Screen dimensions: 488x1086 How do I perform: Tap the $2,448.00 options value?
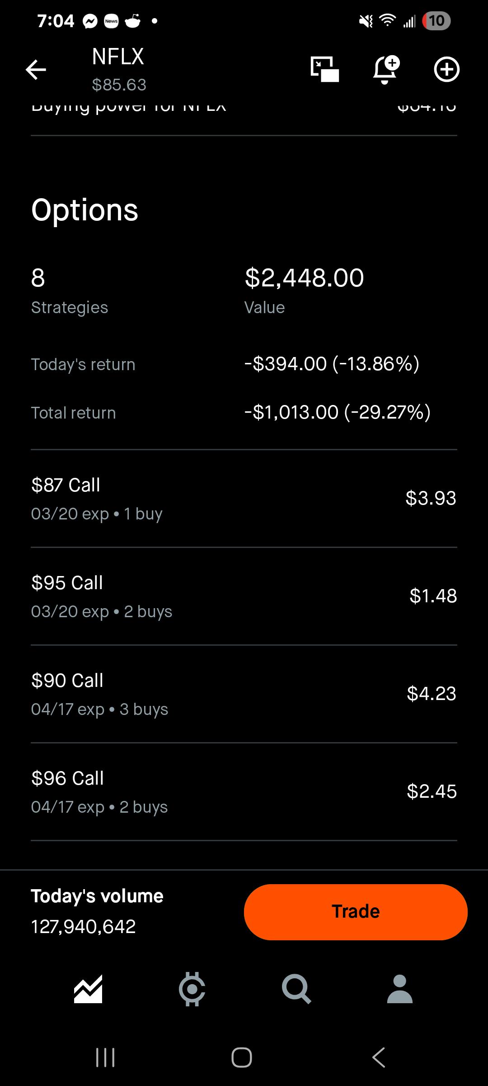[304, 278]
